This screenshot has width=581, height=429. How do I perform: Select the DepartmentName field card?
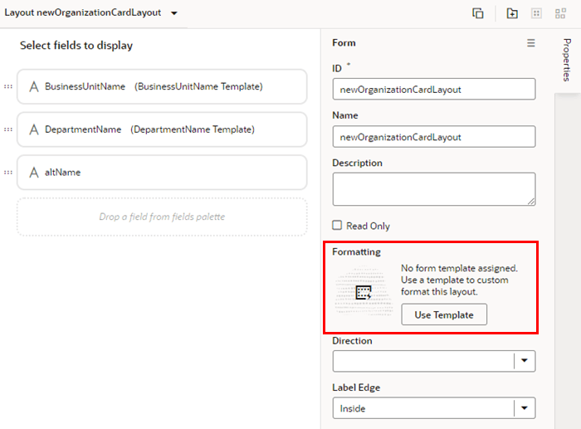tap(162, 129)
